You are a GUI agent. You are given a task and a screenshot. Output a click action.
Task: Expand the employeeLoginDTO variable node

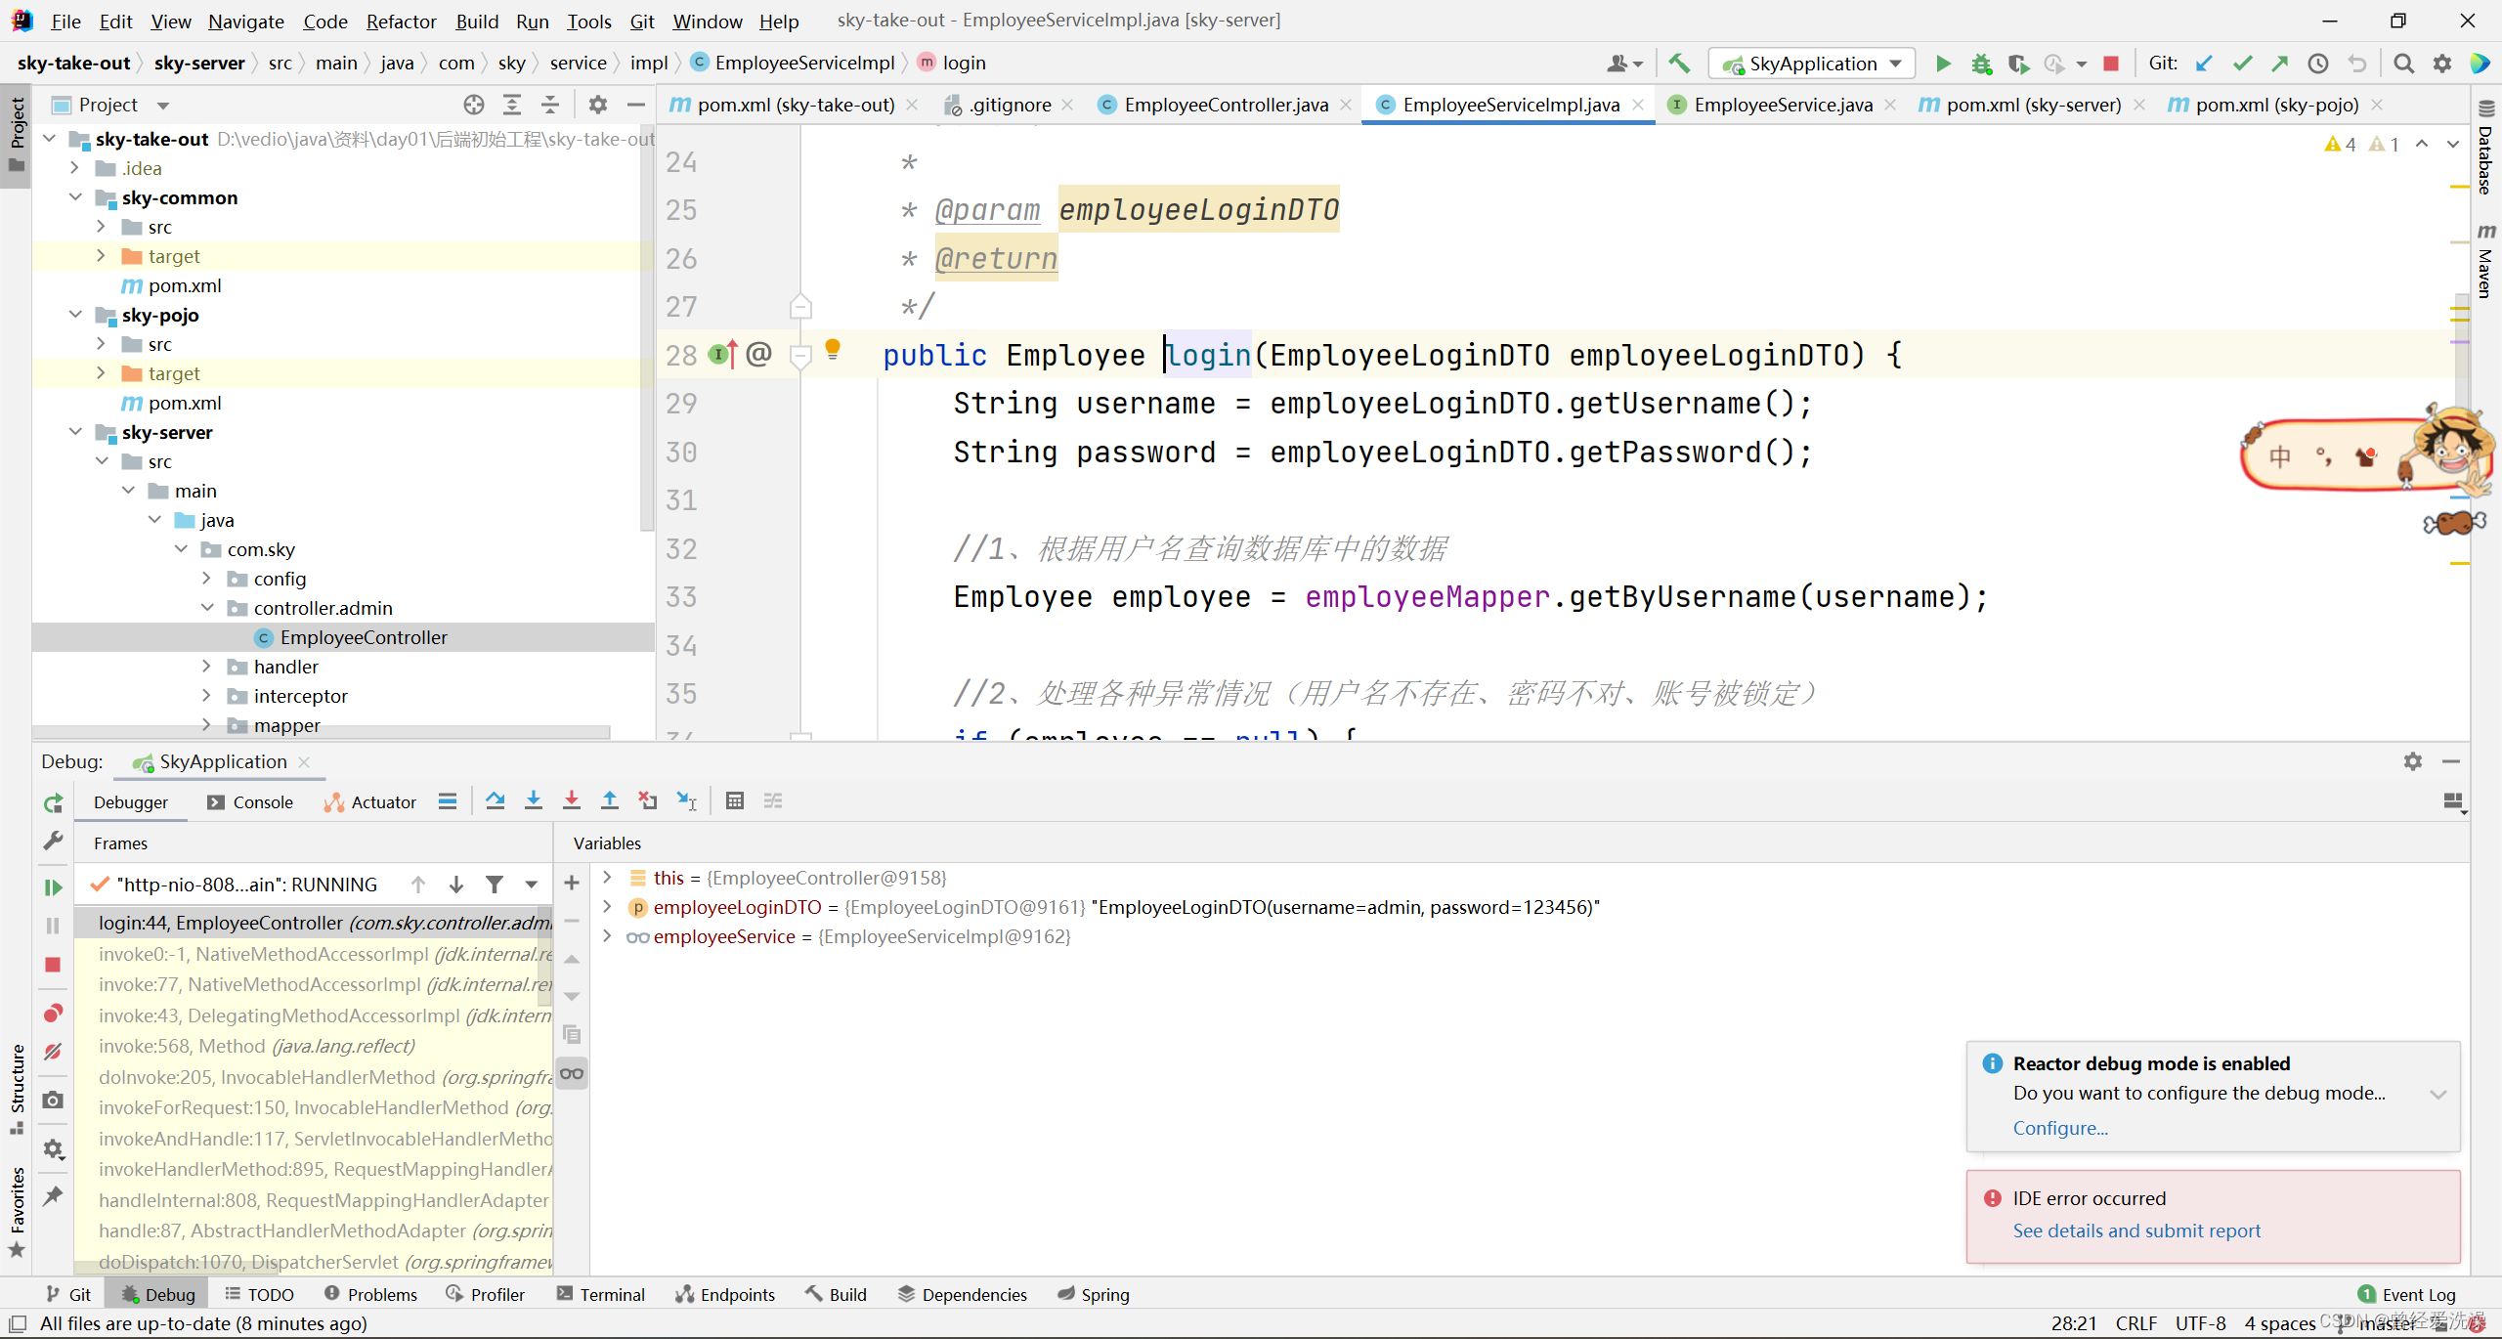pyautogui.click(x=607, y=907)
